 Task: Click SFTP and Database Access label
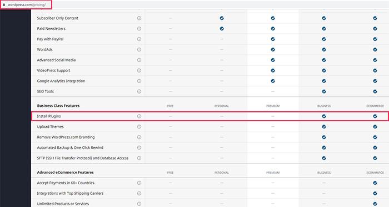(83, 158)
